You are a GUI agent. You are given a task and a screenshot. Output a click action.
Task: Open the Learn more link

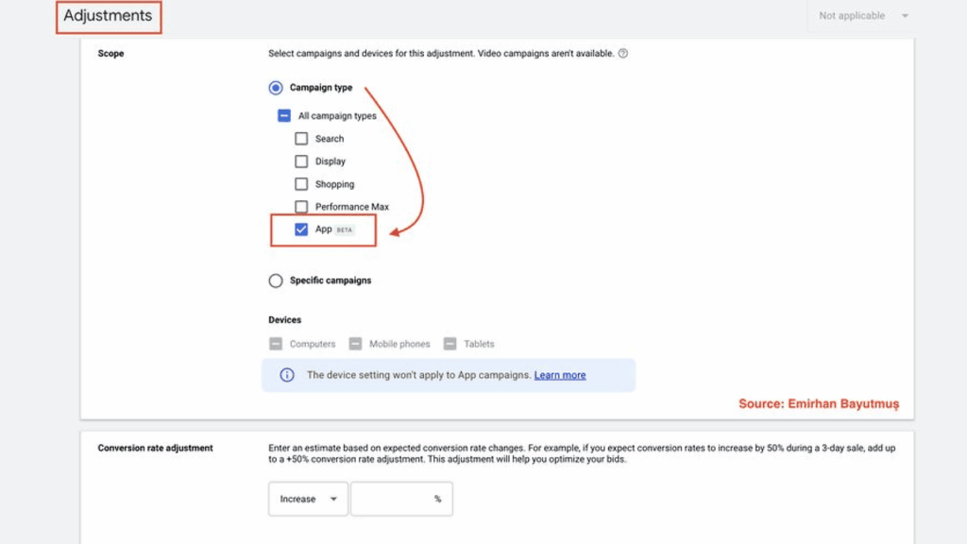[x=560, y=375]
